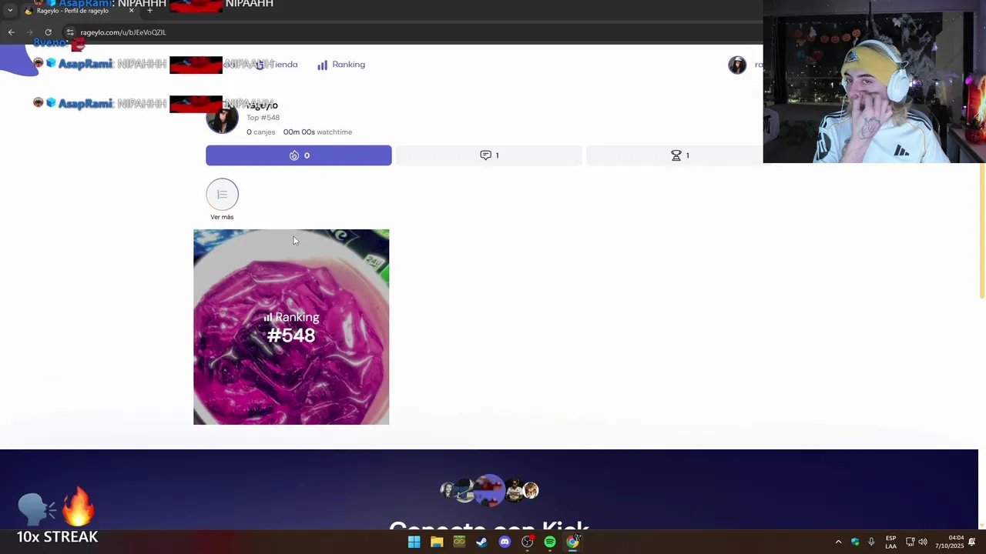Screen dimensions: 986x554
Task: Open Discord from the taskbar
Action: (505, 542)
